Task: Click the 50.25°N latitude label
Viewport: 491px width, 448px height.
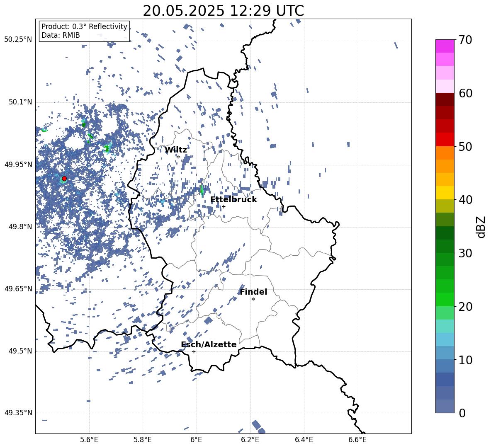Action: (x=18, y=40)
